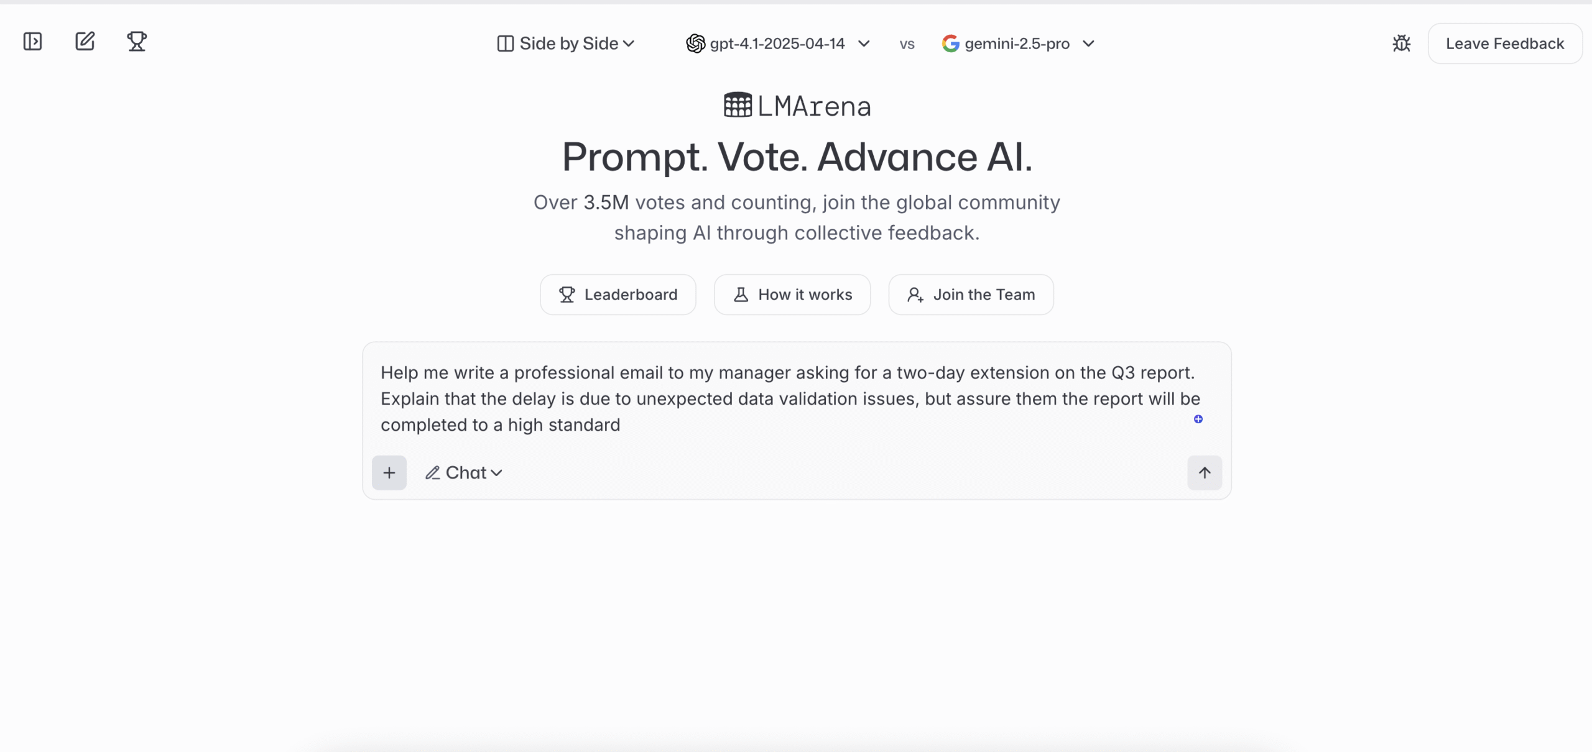Click the bug report icon
1592x752 pixels.
coord(1401,44)
